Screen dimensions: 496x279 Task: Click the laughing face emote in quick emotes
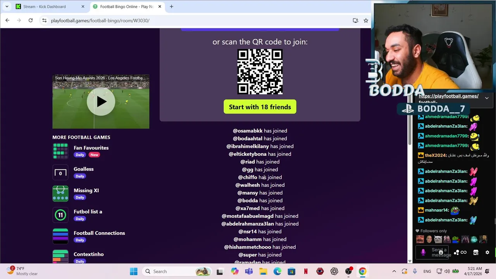click(x=420, y=239)
